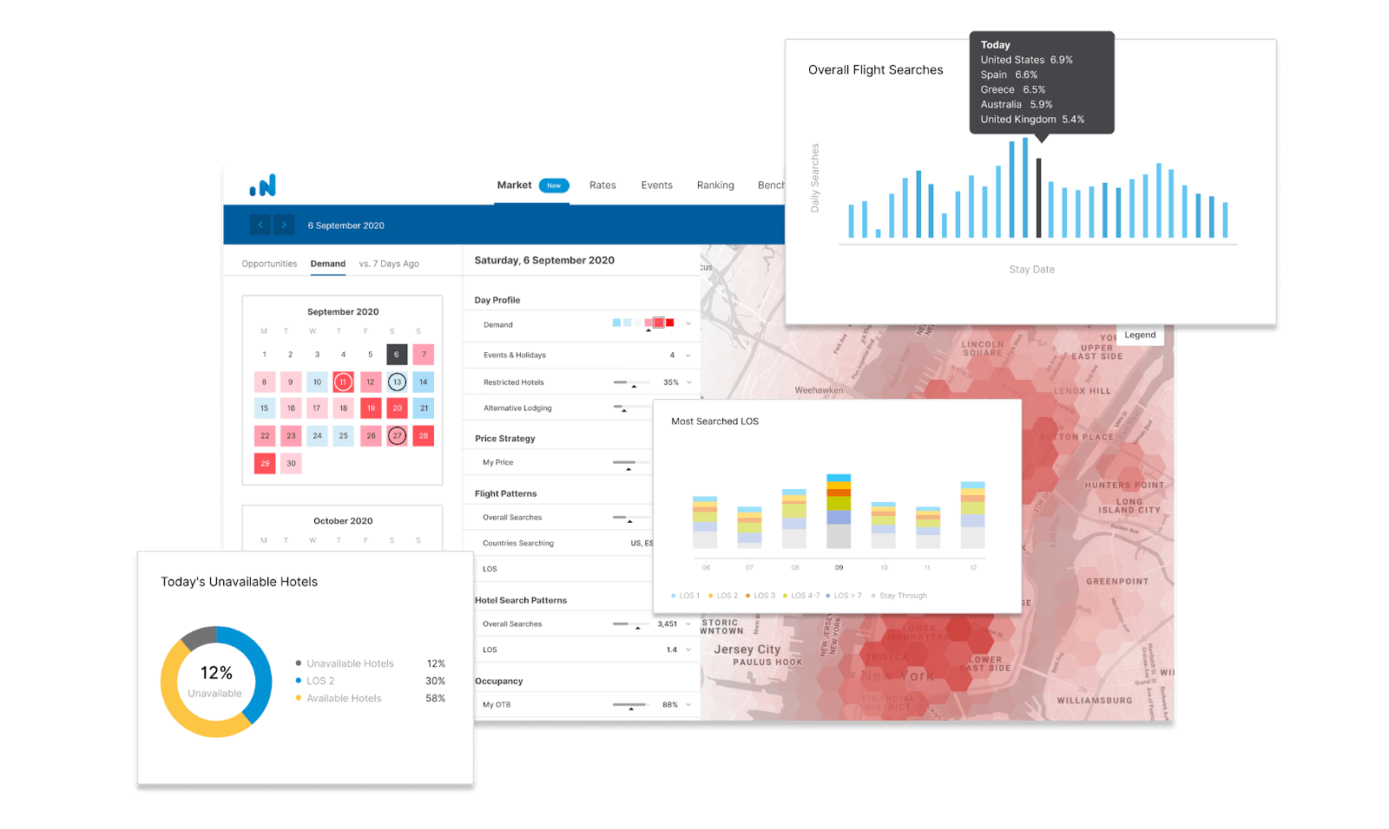The width and height of the screenshot is (1389, 829).
Task: Toggle Stay Through legend entry
Action: [899, 596]
